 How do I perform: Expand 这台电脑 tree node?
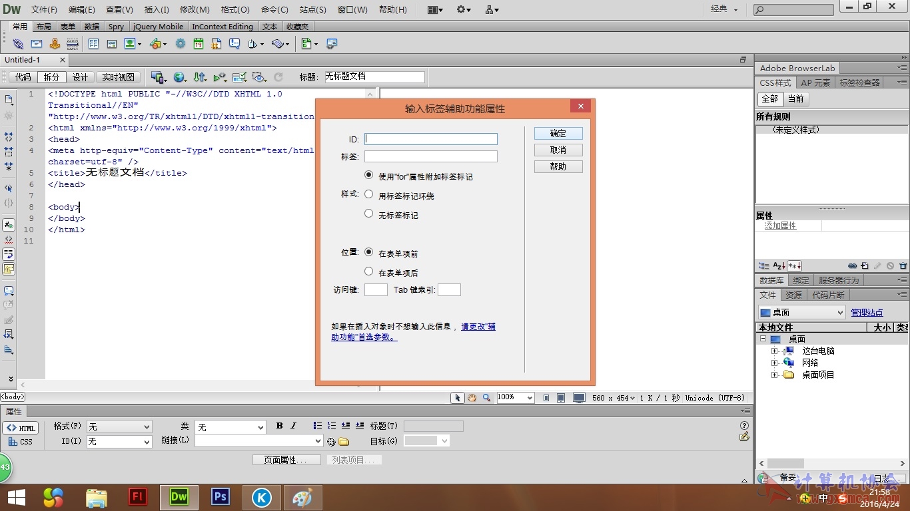pyautogui.click(x=774, y=351)
